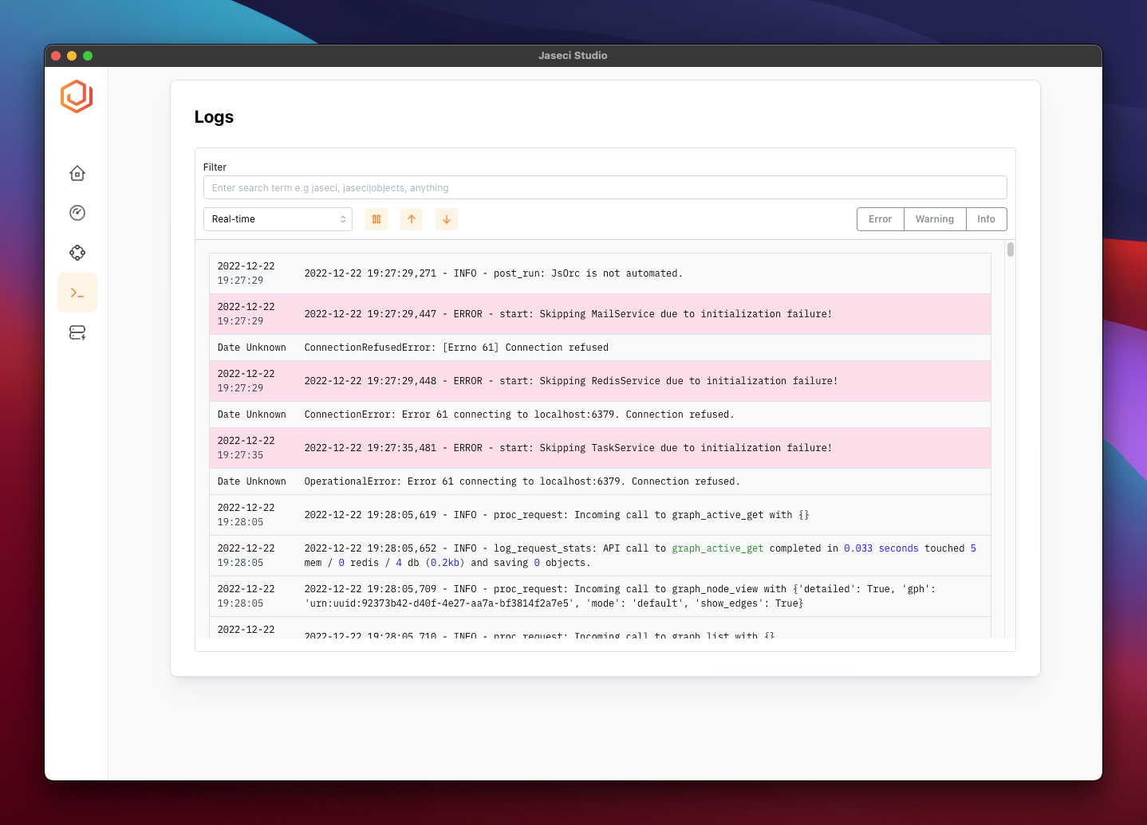Screen dimensions: 1147x825
Task: Jump to top of logs
Action: pyautogui.click(x=411, y=219)
